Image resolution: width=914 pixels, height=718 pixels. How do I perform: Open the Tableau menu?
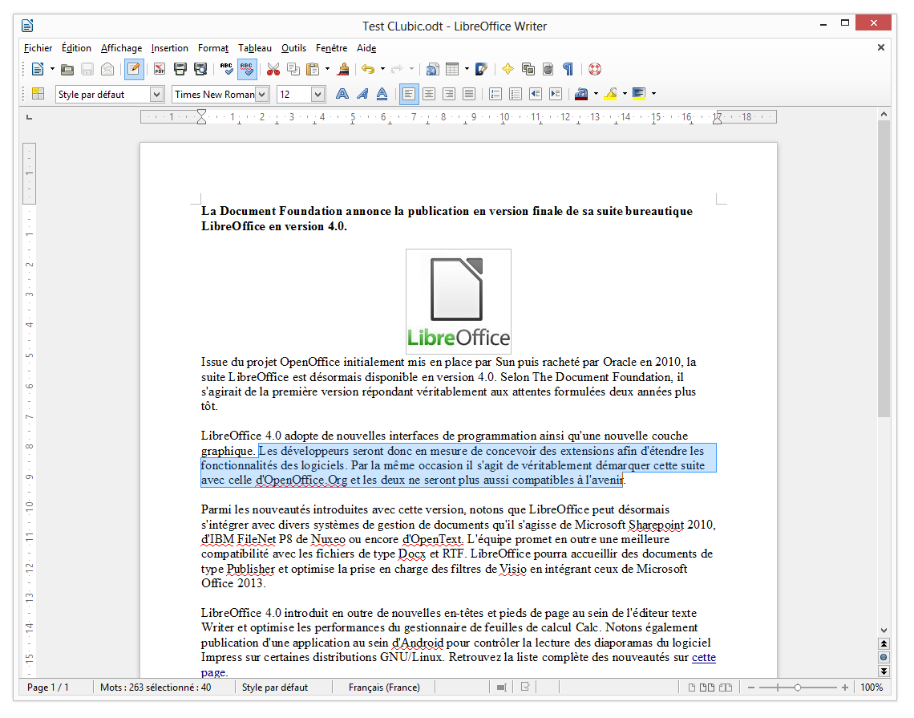tap(254, 48)
